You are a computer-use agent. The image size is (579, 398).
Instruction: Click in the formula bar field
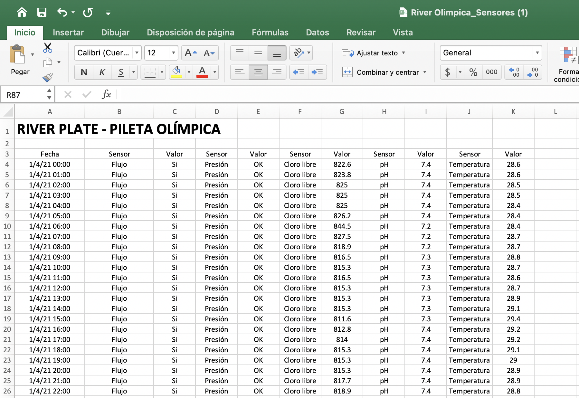tap(347, 95)
